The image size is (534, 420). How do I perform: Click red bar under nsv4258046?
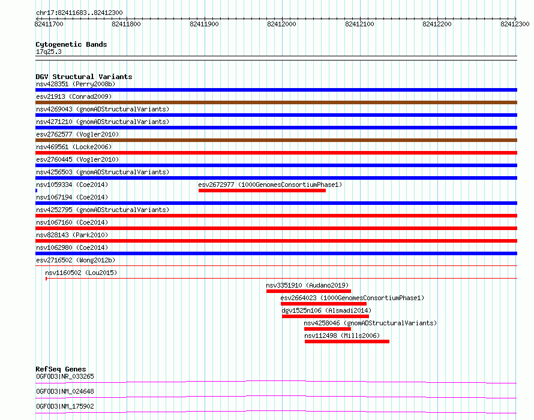click(327, 329)
